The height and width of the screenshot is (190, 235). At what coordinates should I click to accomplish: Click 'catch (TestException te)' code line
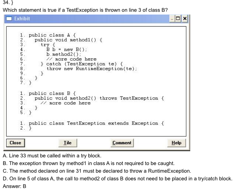[x=81, y=64]
